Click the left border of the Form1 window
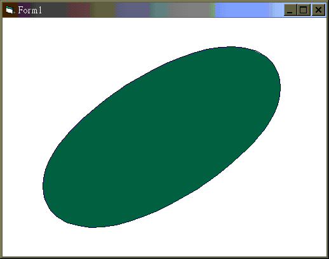The image size is (329, 259). pos(1,138)
